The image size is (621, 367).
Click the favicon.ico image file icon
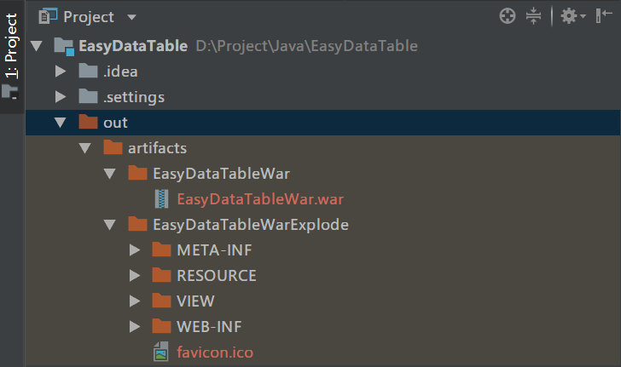[x=162, y=352]
